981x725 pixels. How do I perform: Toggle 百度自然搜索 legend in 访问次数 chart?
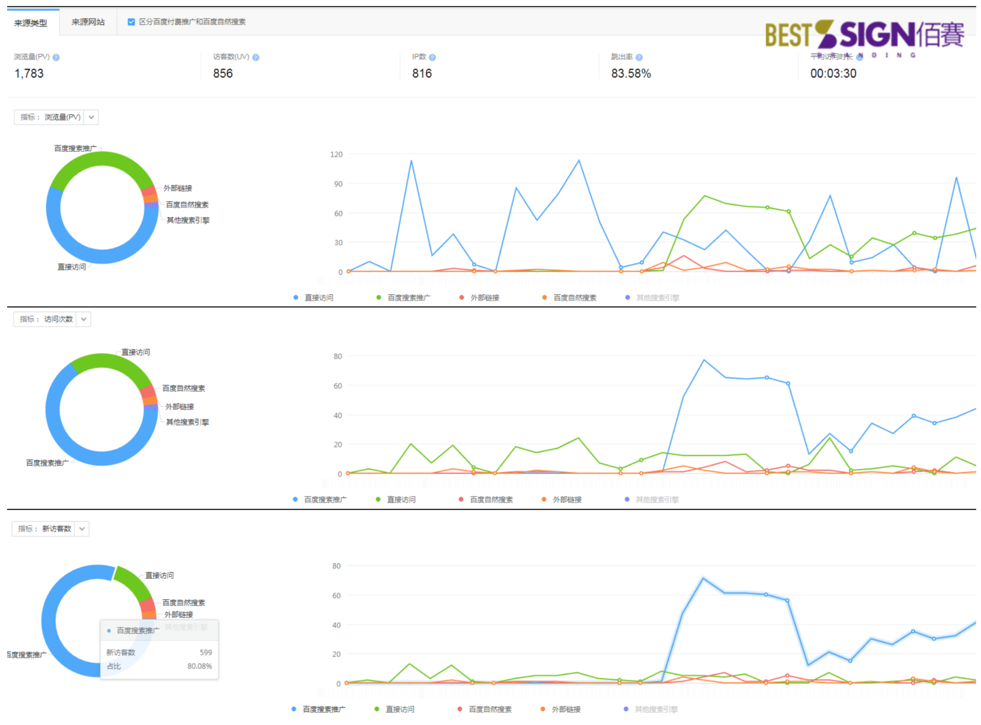tap(487, 500)
